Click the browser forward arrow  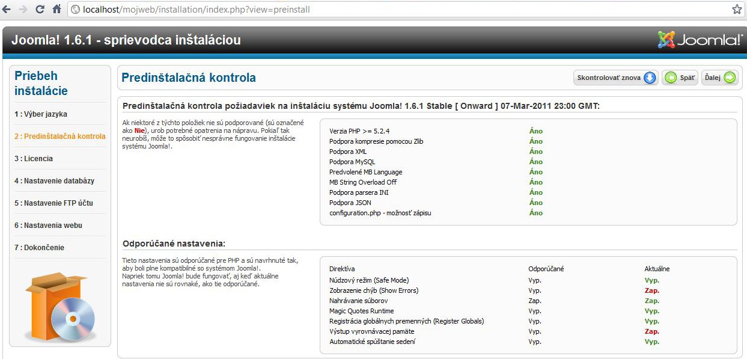[23, 10]
